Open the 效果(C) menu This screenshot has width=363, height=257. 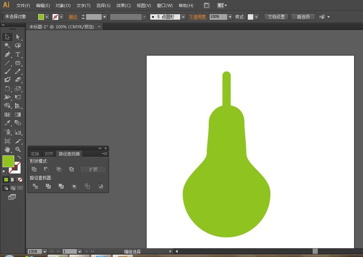[124, 6]
